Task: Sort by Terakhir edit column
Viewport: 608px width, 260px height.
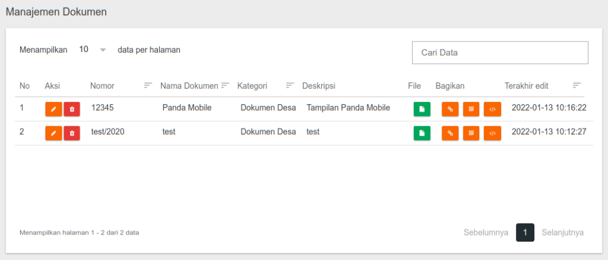Action: [x=577, y=85]
